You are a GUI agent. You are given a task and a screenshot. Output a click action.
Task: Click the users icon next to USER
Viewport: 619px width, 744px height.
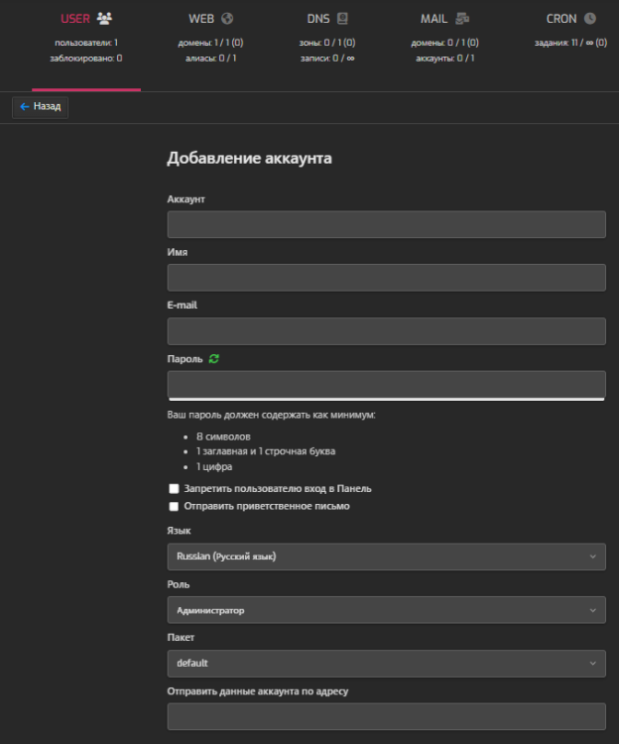[x=104, y=18]
